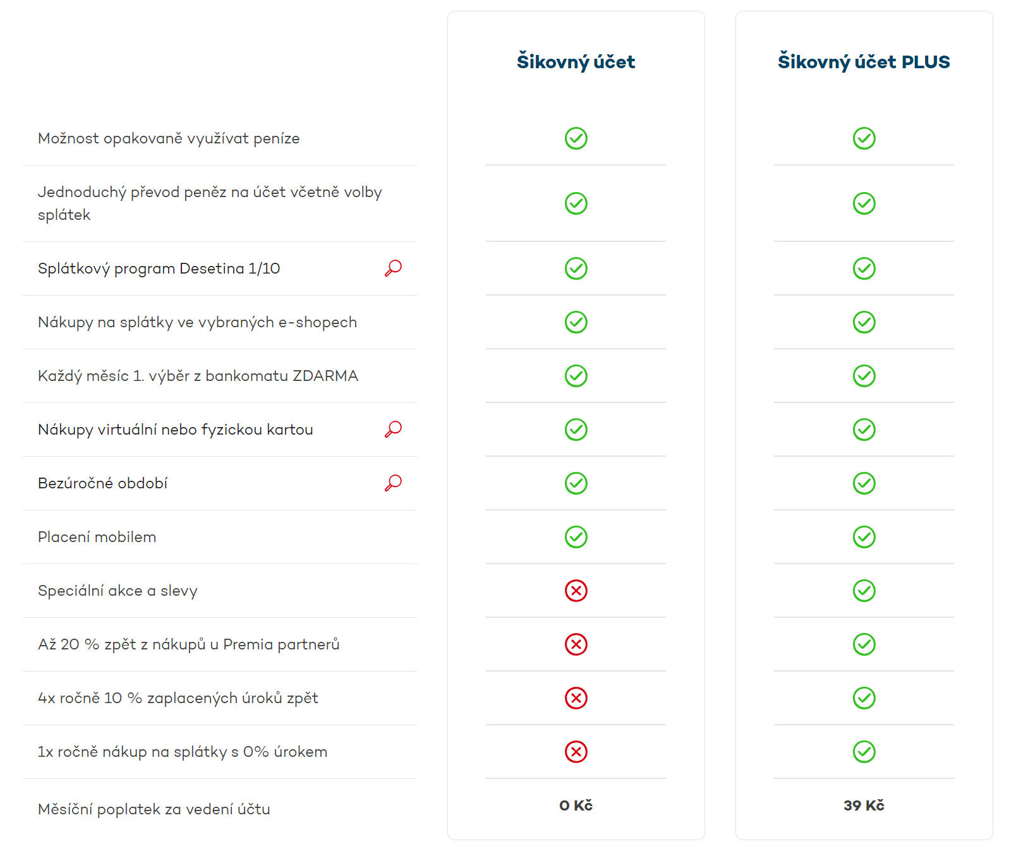Click the Splátkový program Desetina 1/10 label

pyautogui.click(x=159, y=268)
